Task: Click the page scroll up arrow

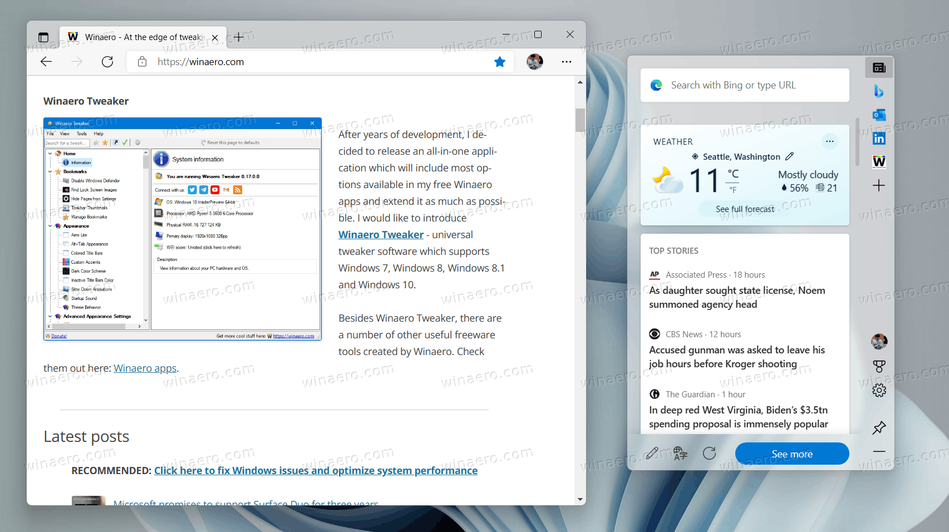Action: (x=580, y=82)
